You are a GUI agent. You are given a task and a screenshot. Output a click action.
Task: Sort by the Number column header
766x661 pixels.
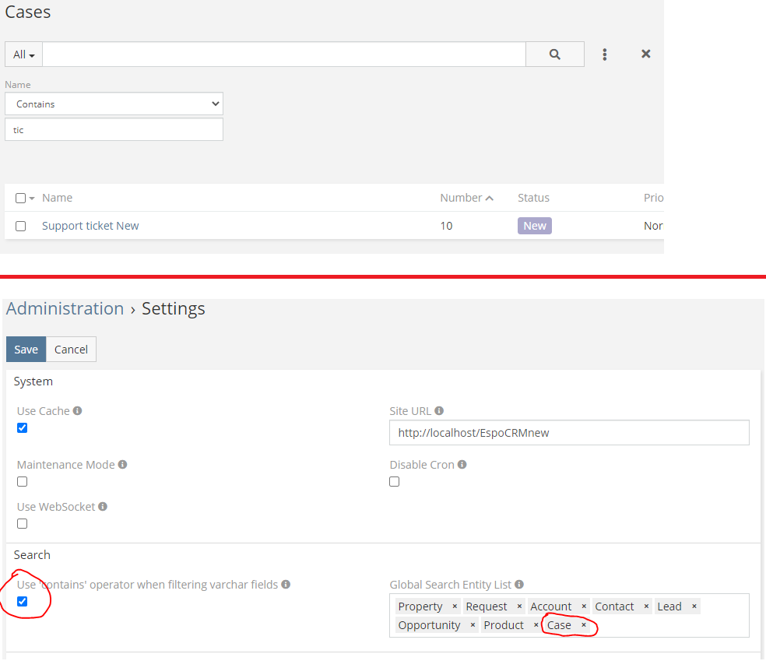(461, 198)
